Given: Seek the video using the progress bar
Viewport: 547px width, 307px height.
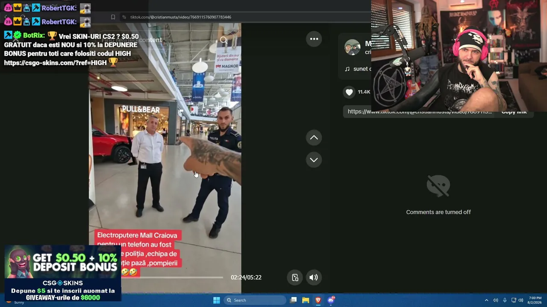Looking at the screenshot, I should pyautogui.click(x=172, y=277).
